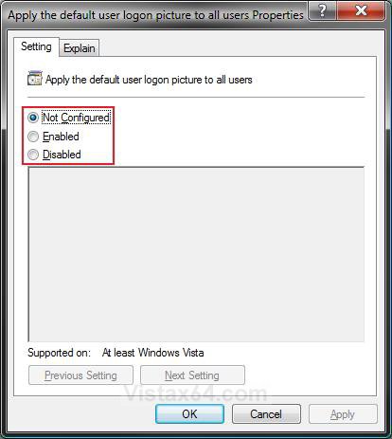The height and width of the screenshot is (439, 392).
Task: Click the Apply button
Action: (x=343, y=414)
